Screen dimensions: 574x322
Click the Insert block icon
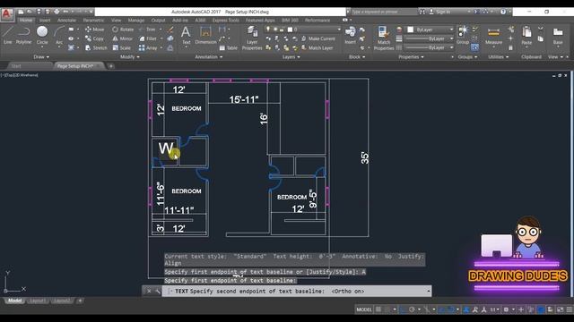351,35
